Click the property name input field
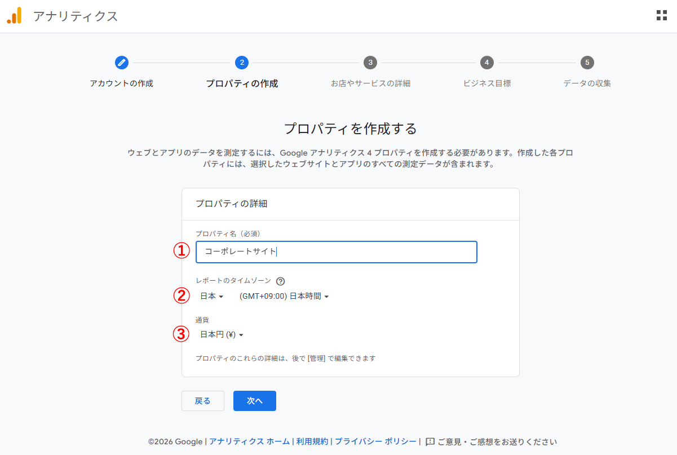 tap(336, 252)
